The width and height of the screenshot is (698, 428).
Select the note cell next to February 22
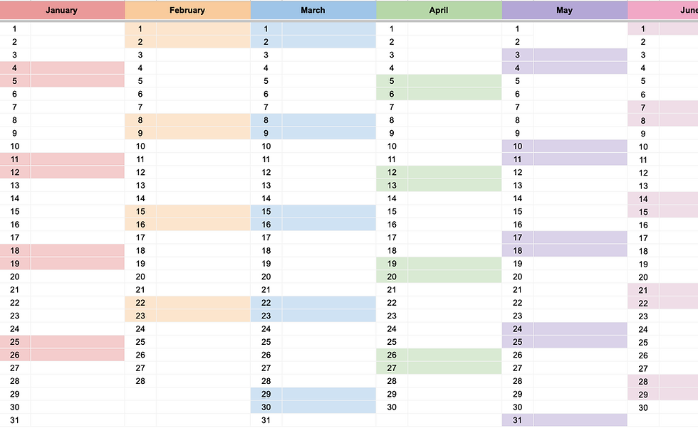[x=204, y=303]
